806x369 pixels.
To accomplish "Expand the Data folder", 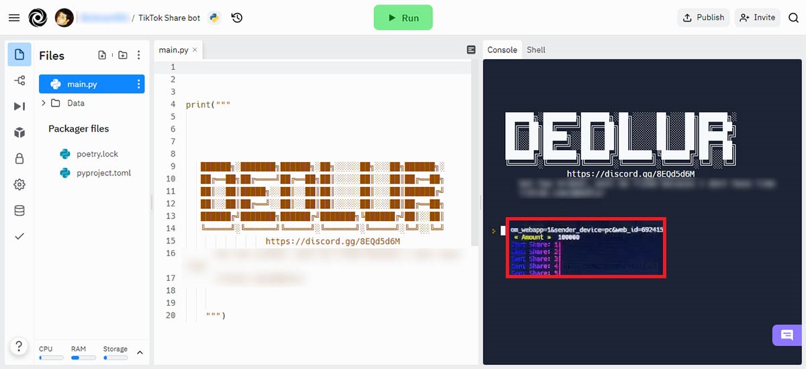I will tap(44, 103).
